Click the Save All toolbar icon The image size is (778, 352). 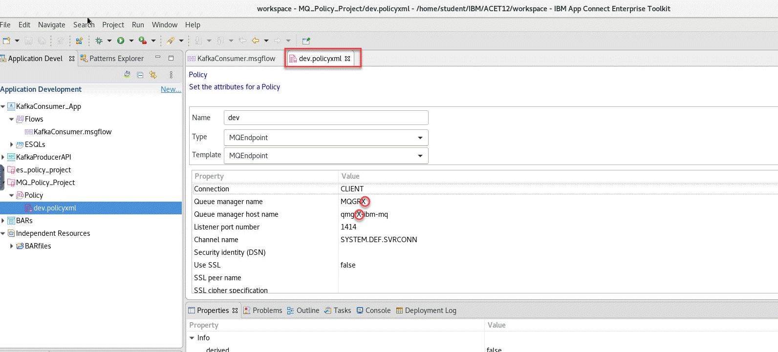tap(42, 41)
